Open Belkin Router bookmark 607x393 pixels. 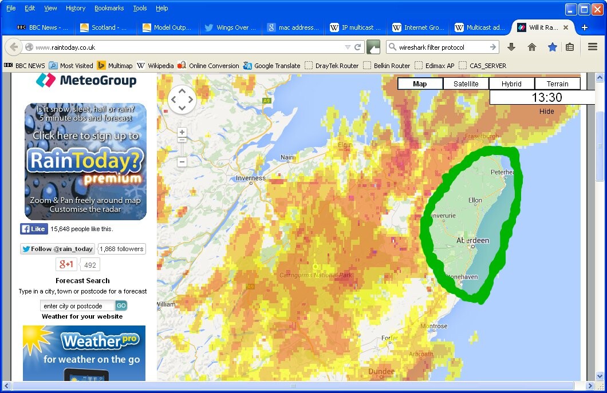pyautogui.click(x=387, y=66)
